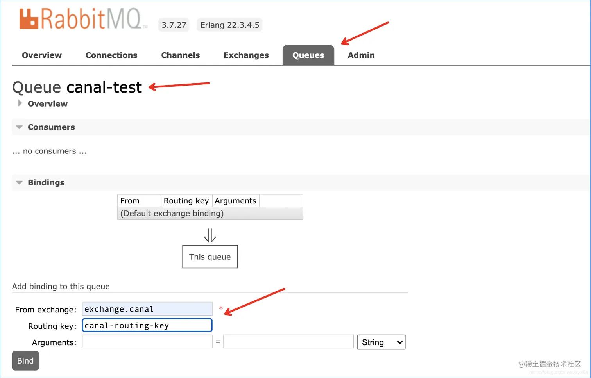Switch to the Connections tab

(x=111, y=55)
